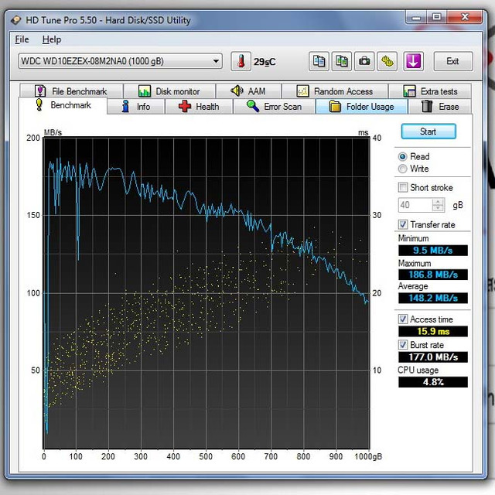This screenshot has width=495, height=495.
Task: Click the Maximum 186.8 MB/s value
Action: click(433, 275)
